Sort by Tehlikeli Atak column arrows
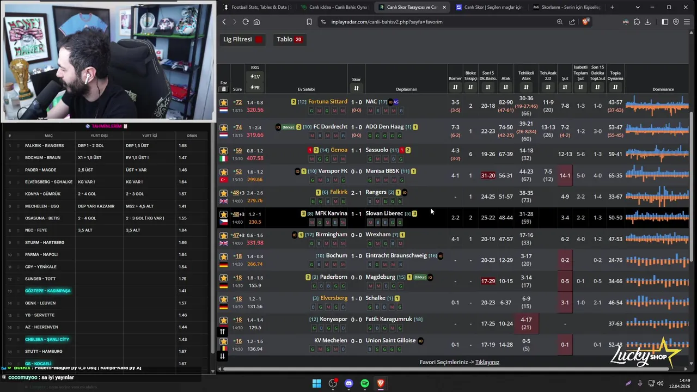The height and width of the screenshot is (392, 697). [x=526, y=87]
